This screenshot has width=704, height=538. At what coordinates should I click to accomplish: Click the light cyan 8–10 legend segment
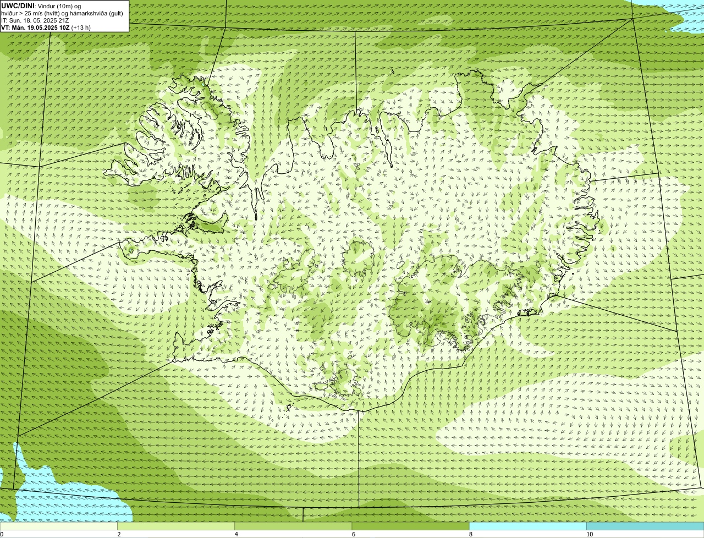tap(528, 526)
